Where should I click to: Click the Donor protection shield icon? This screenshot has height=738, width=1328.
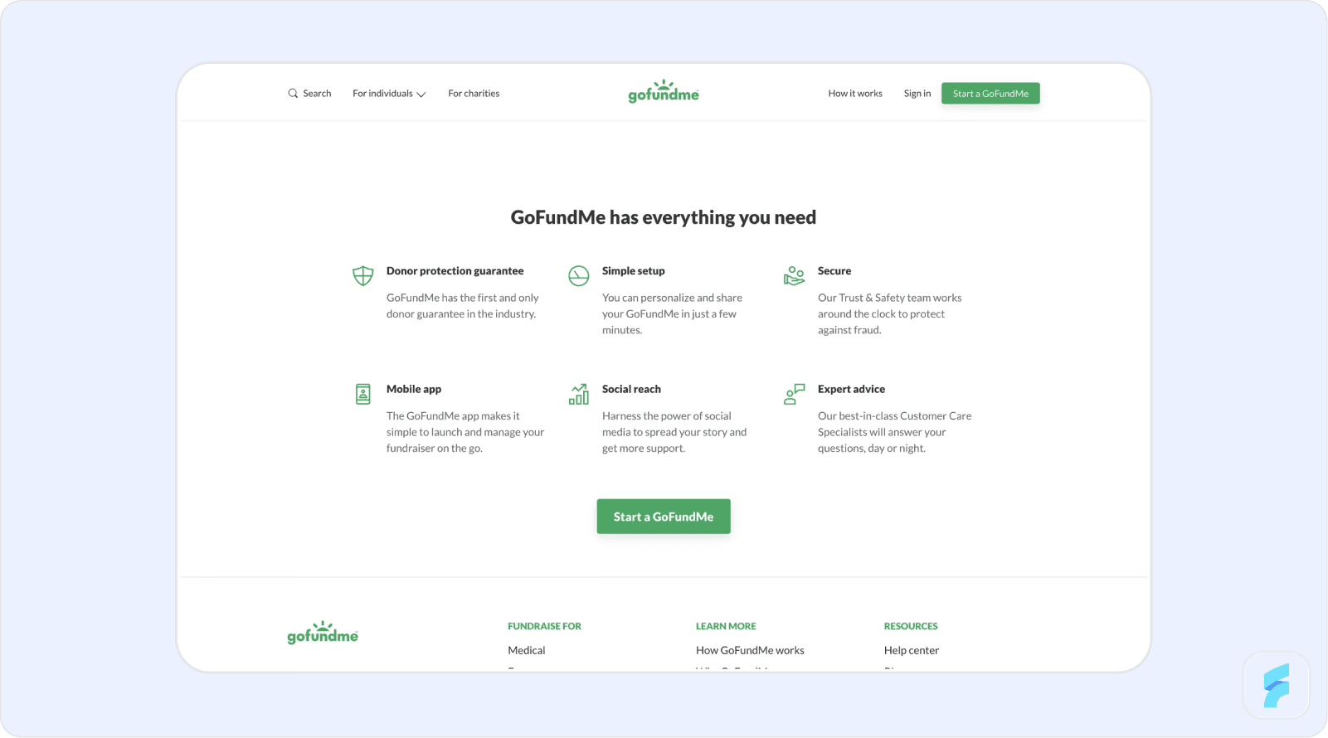coord(363,275)
